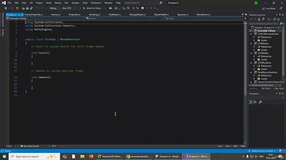Click the Windows taskbar search box
The width and height of the screenshot is (286, 160).
point(34,156)
